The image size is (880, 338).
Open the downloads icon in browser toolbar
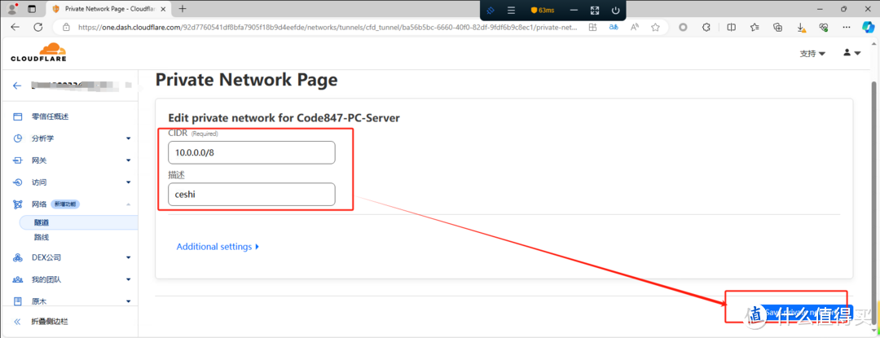point(802,27)
